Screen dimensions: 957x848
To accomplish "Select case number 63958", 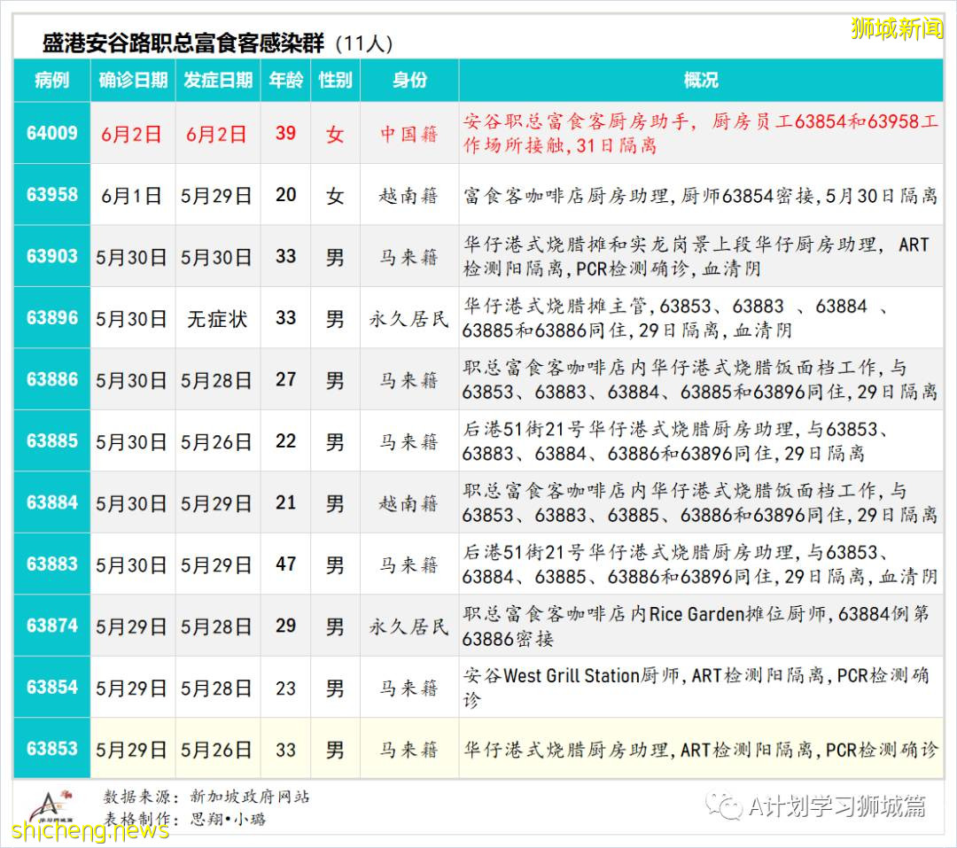I will click(51, 196).
